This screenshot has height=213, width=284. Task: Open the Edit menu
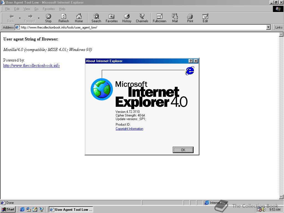[x=17, y=9]
